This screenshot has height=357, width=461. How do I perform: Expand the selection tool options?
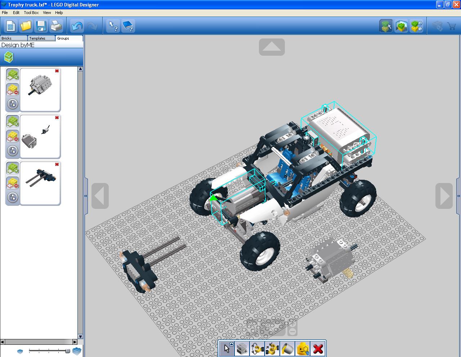point(232,344)
